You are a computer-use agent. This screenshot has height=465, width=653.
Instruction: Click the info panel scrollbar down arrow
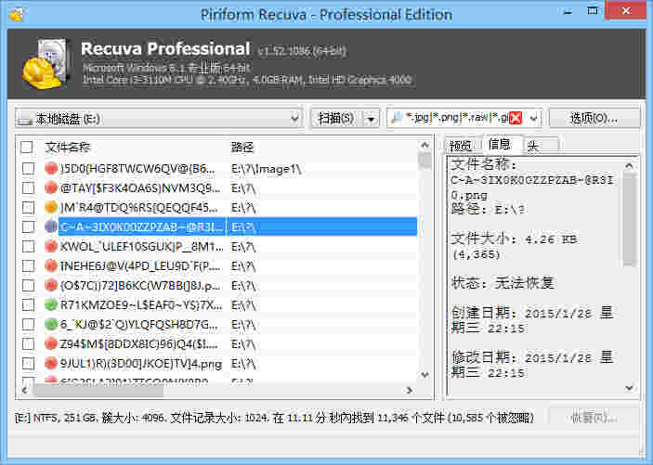tap(629, 388)
